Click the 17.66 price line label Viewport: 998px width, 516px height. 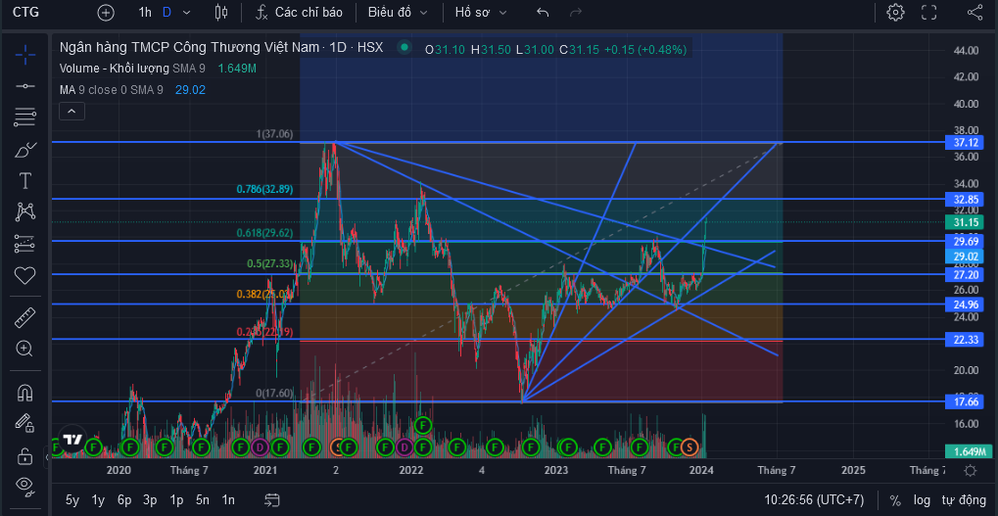[966, 402]
